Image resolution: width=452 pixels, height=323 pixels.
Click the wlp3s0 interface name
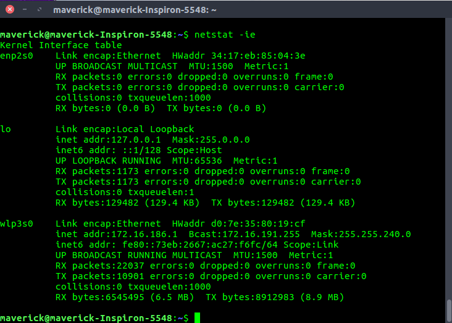(17, 224)
